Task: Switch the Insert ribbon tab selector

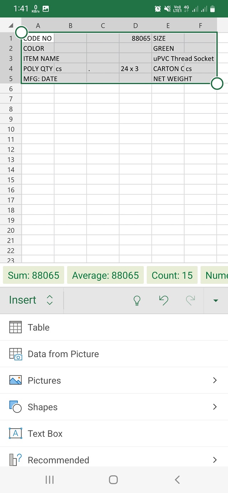Action: [31, 300]
